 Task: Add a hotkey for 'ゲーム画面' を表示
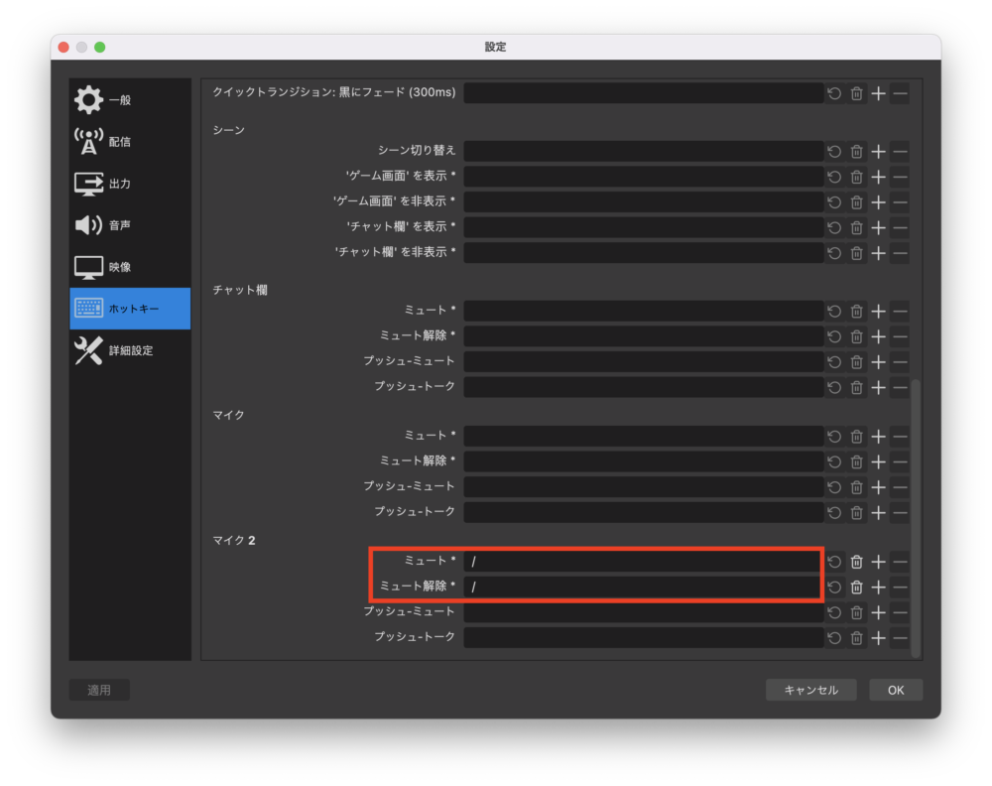878,177
